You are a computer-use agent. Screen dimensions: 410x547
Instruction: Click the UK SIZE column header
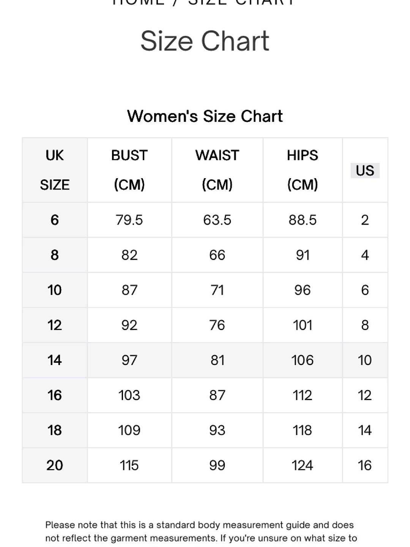(x=55, y=170)
